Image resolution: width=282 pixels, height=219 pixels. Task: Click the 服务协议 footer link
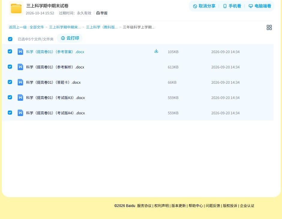[144, 206]
